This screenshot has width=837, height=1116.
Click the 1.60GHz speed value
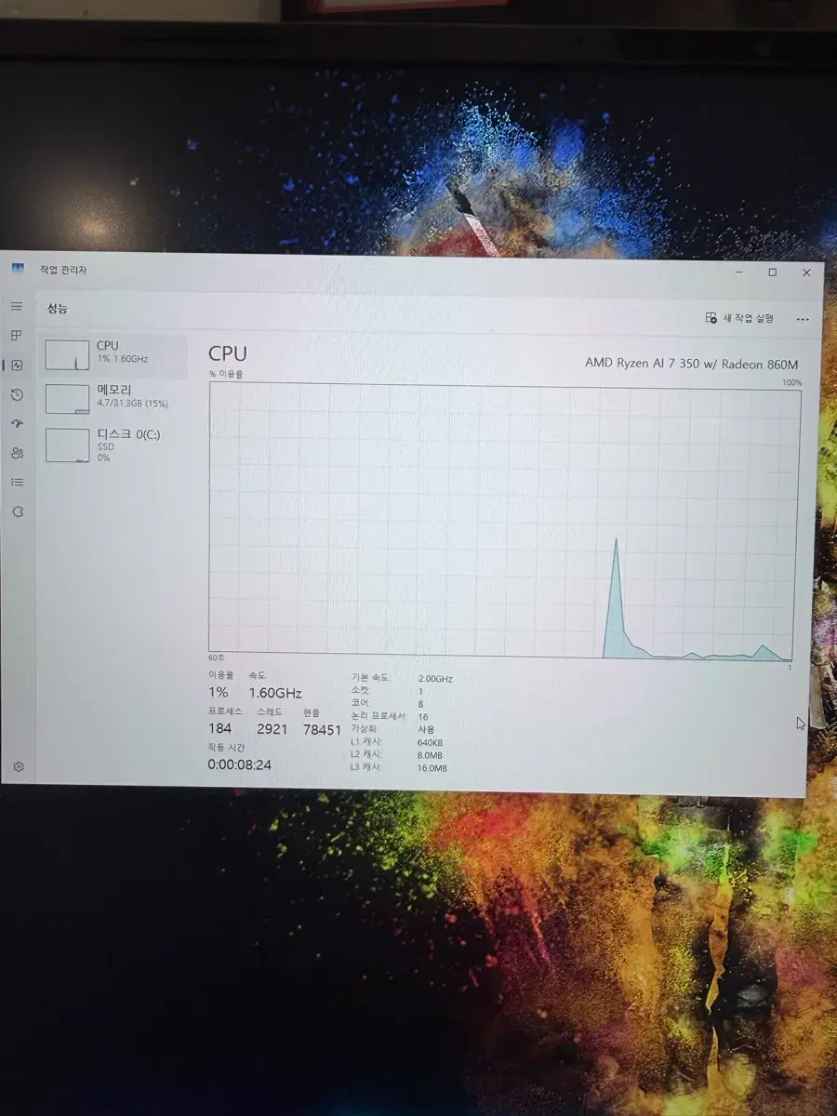click(275, 693)
